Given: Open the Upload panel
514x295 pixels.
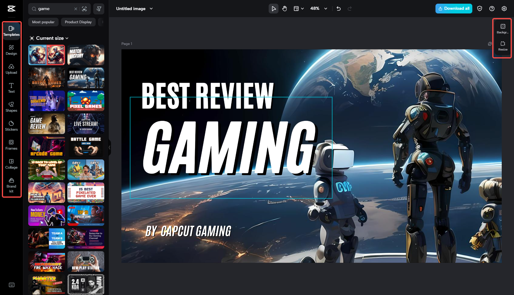Looking at the screenshot, I should (x=11, y=69).
